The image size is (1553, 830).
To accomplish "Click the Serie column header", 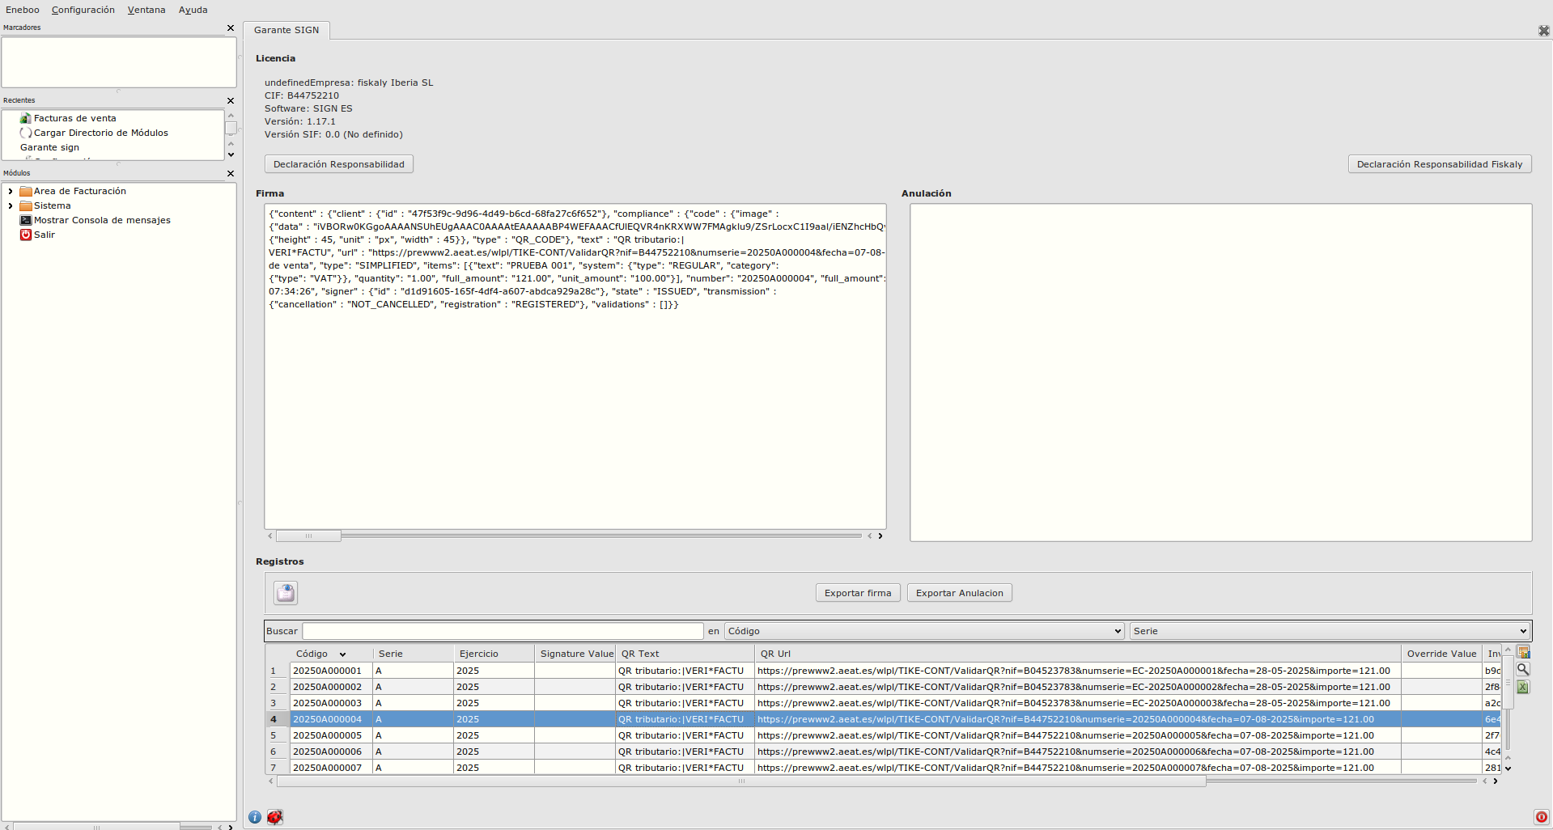I will tap(413, 654).
